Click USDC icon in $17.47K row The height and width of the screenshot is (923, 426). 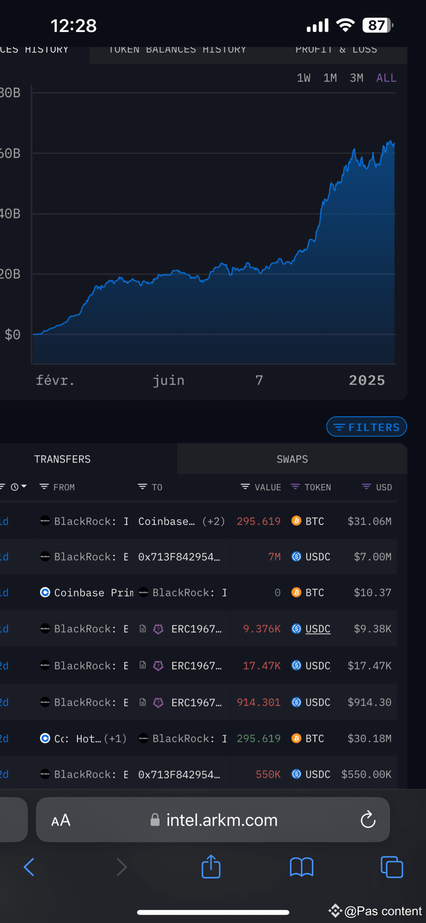(x=296, y=665)
